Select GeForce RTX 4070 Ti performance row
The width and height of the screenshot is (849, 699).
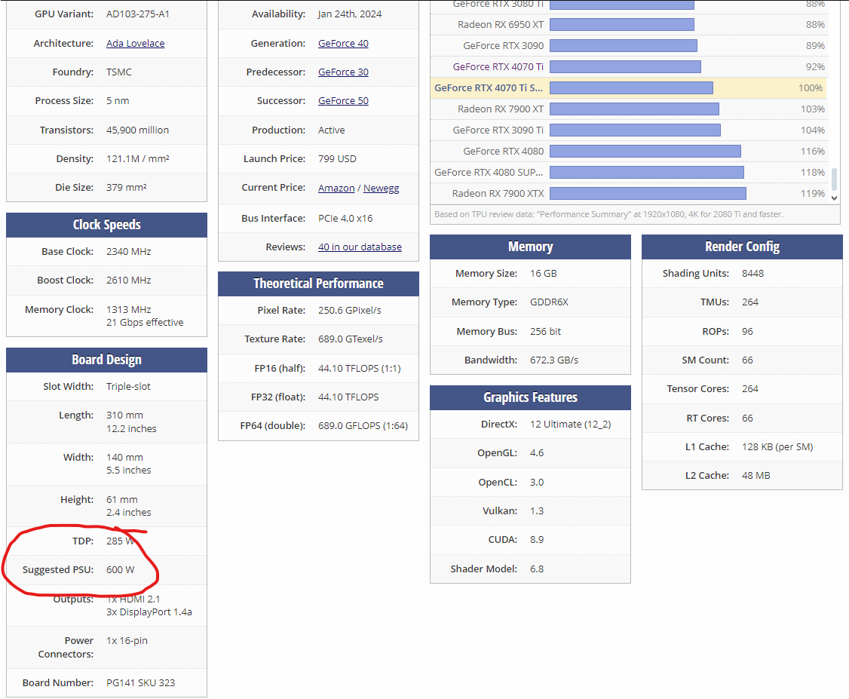(628, 66)
